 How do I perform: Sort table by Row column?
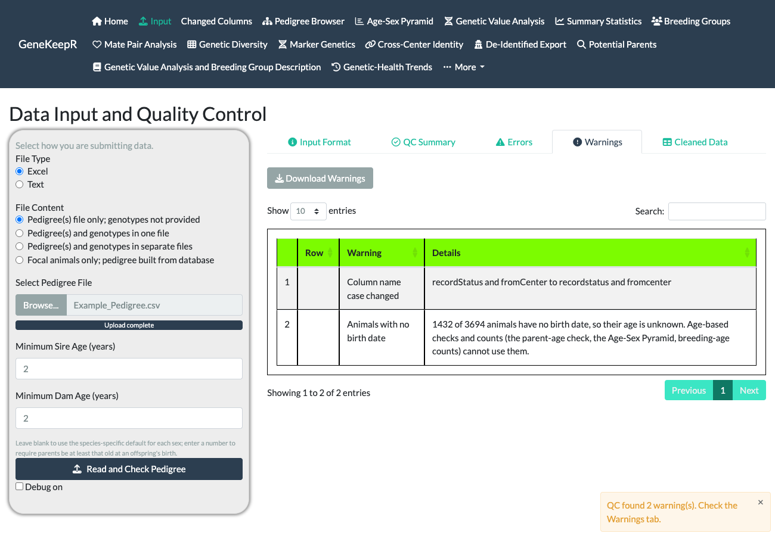click(318, 253)
